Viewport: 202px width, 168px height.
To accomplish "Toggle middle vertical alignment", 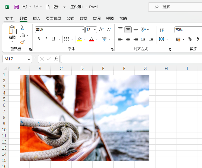I will tap(128, 30).
